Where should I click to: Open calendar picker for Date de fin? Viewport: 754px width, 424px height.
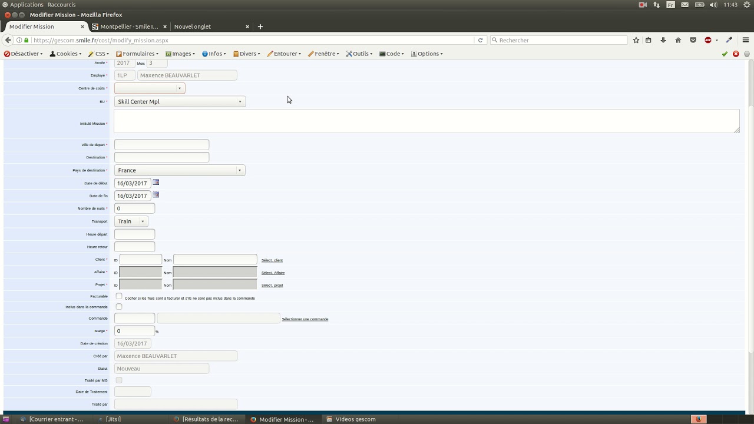(156, 195)
